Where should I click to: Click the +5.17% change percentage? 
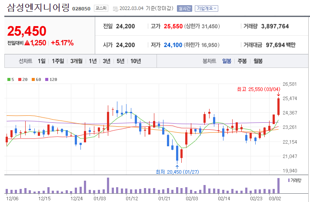pyautogui.click(x=62, y=43)
